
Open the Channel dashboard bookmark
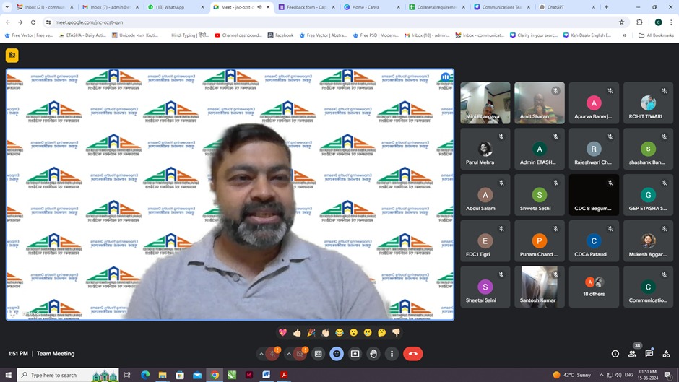click(238, 35)
